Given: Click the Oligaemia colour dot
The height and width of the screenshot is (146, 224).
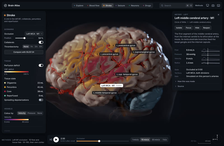Looking at the screenshot, I should coord(5,83).
